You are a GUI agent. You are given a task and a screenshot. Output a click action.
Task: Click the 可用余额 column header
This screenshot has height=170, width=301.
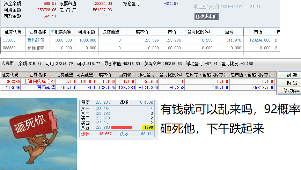(x=86, y=32)
